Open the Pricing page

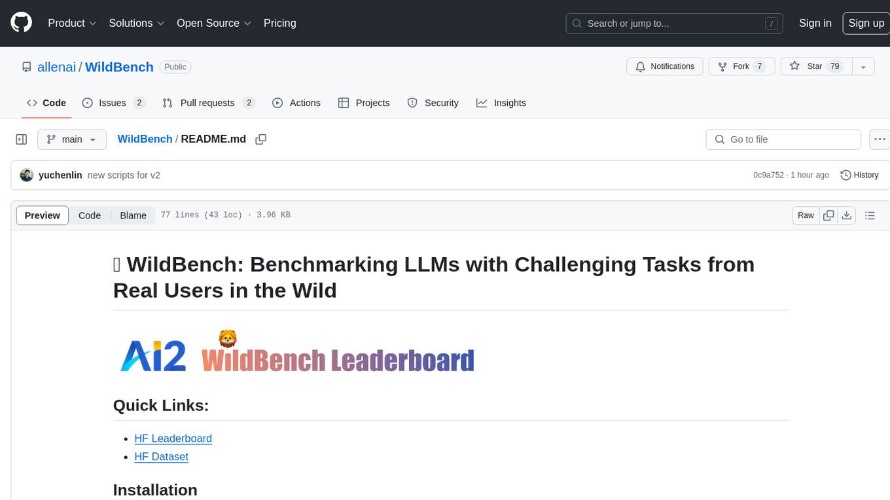[279, 23]
